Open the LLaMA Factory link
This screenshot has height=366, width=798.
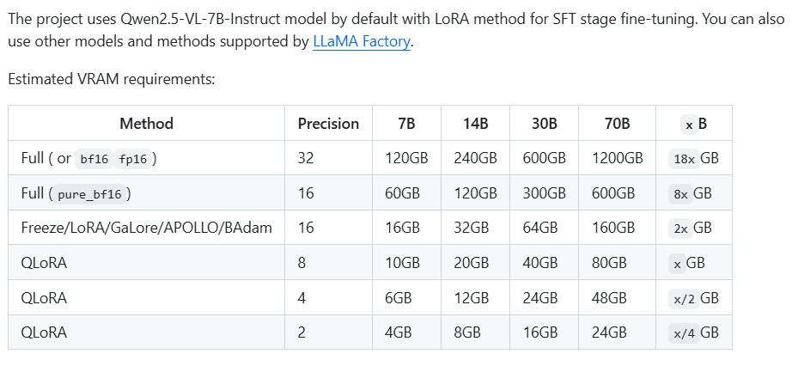362,41
